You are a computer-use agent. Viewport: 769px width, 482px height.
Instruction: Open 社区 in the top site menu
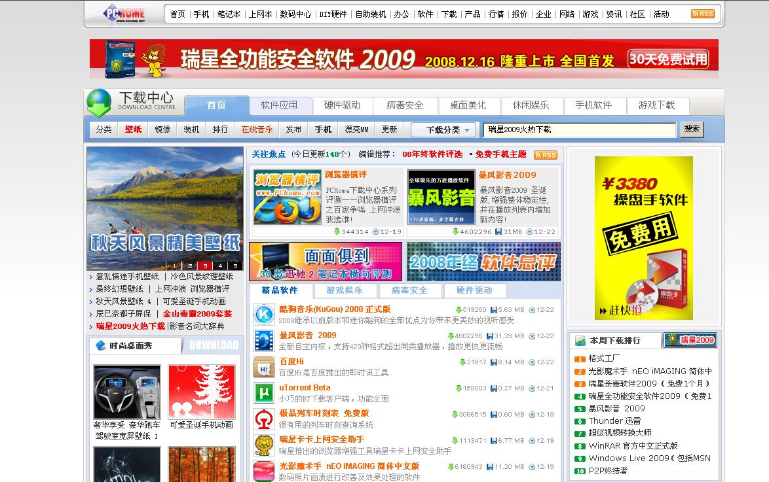(x=637, y=14)
